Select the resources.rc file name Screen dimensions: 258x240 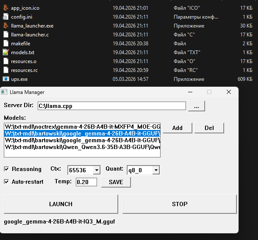click(24, 70)
